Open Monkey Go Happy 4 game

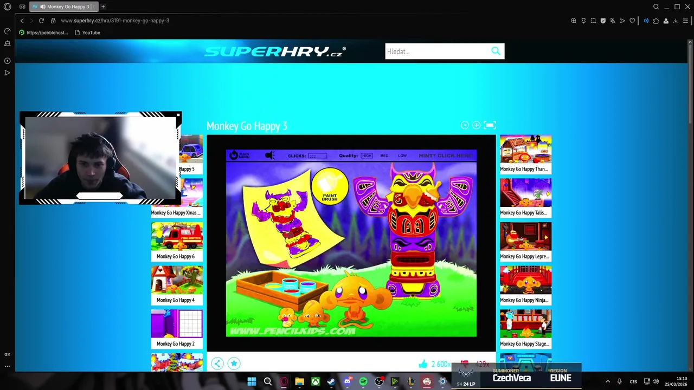click(x=176, y=285)
